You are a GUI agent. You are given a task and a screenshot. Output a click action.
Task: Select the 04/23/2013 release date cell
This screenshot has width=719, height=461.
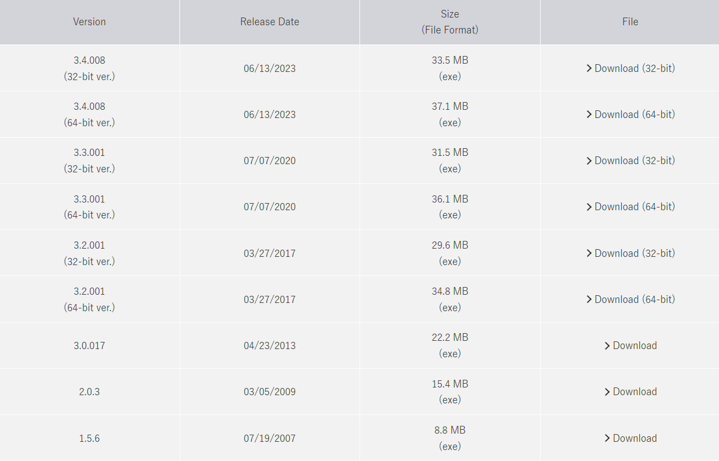point(269,346)
